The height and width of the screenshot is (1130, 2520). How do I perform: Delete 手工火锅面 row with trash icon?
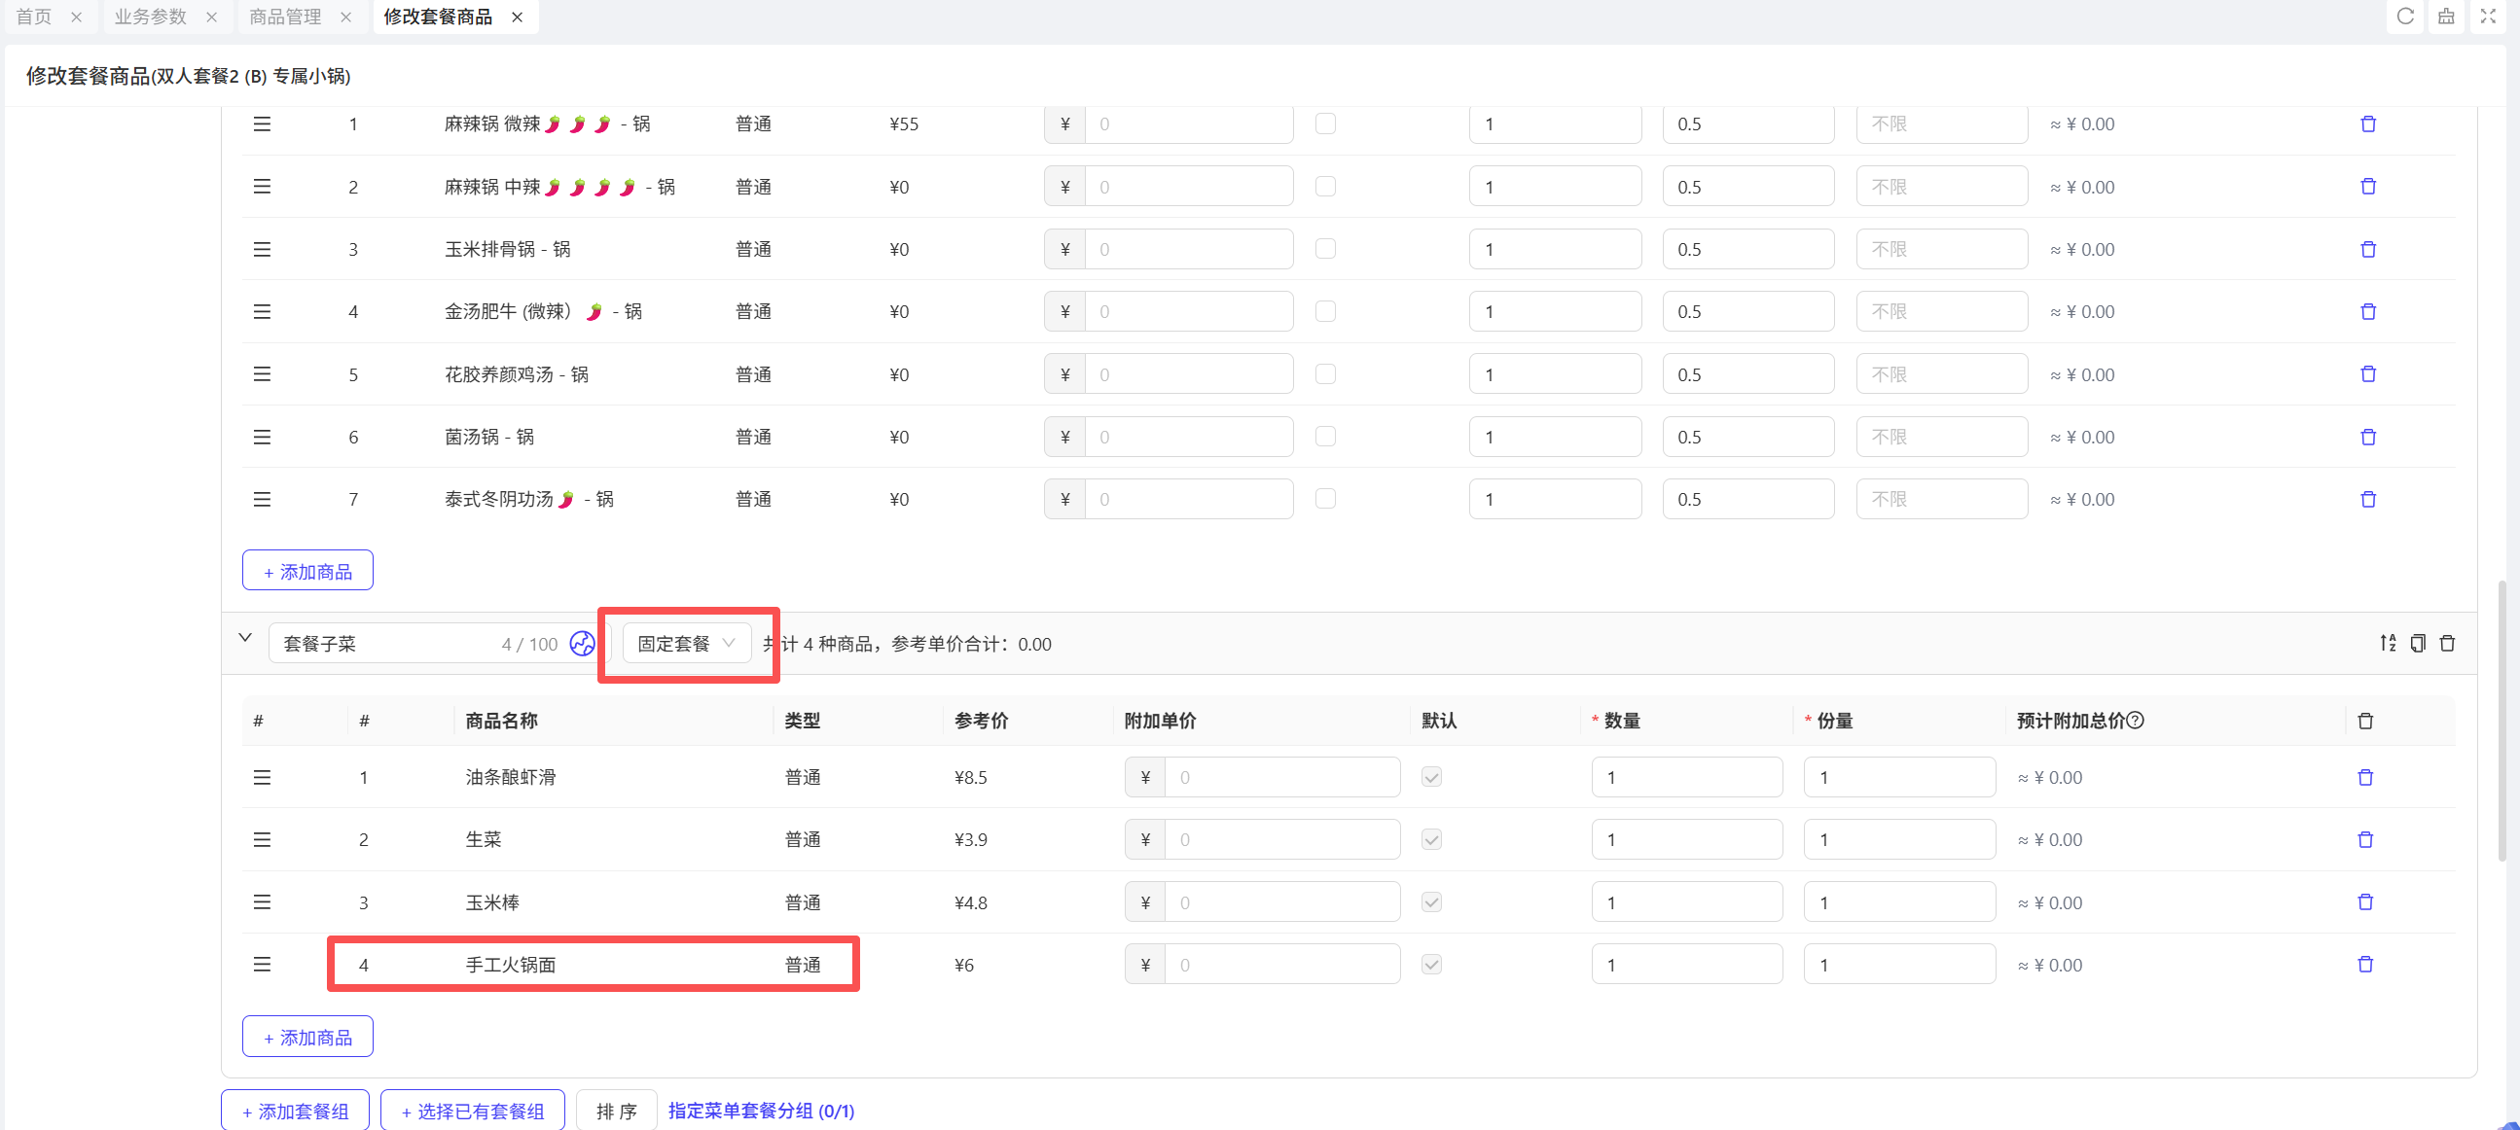click(x=2364, y=965)
